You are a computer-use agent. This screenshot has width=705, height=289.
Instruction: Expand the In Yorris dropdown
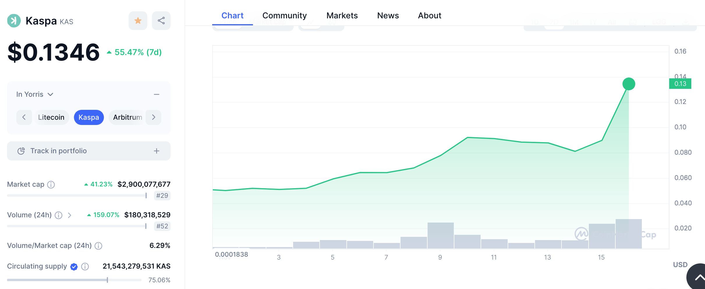click(x=35, y=94)
